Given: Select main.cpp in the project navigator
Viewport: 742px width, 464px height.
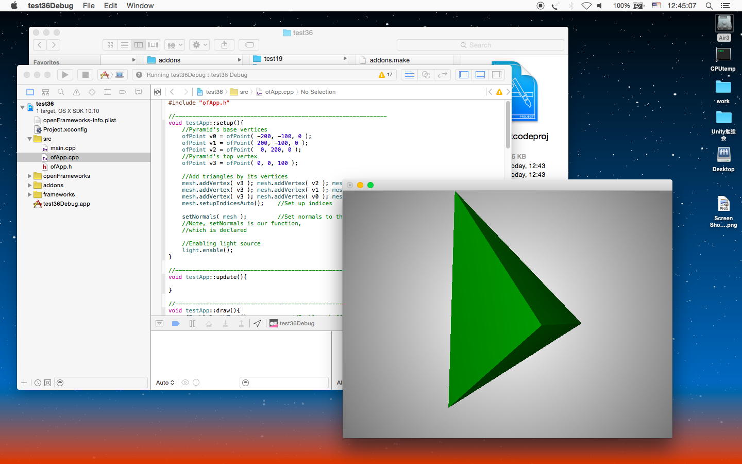Looking at the screenshot, I should click(x=63, y=148).
